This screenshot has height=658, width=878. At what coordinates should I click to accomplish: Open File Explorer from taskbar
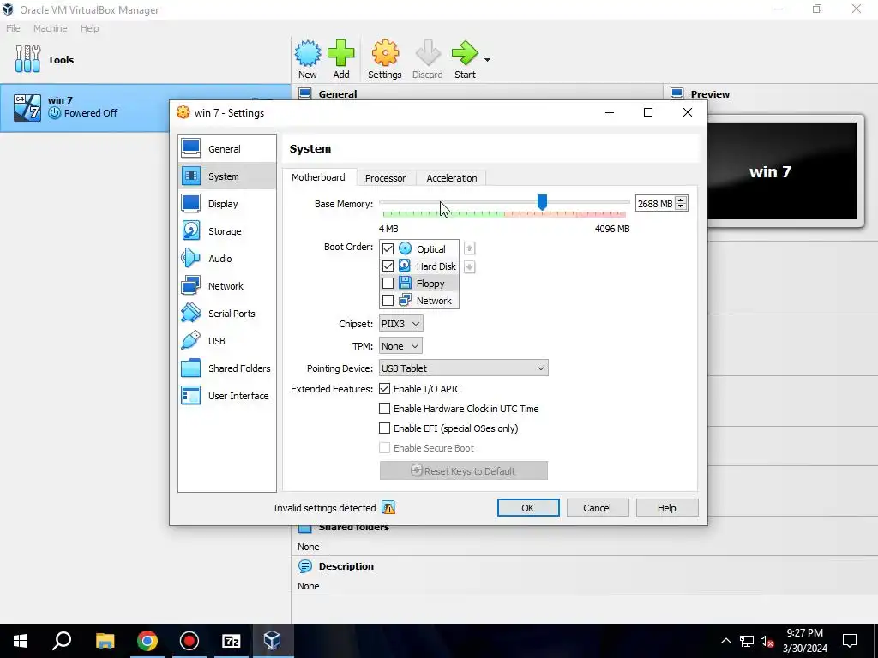coord(105,641)
